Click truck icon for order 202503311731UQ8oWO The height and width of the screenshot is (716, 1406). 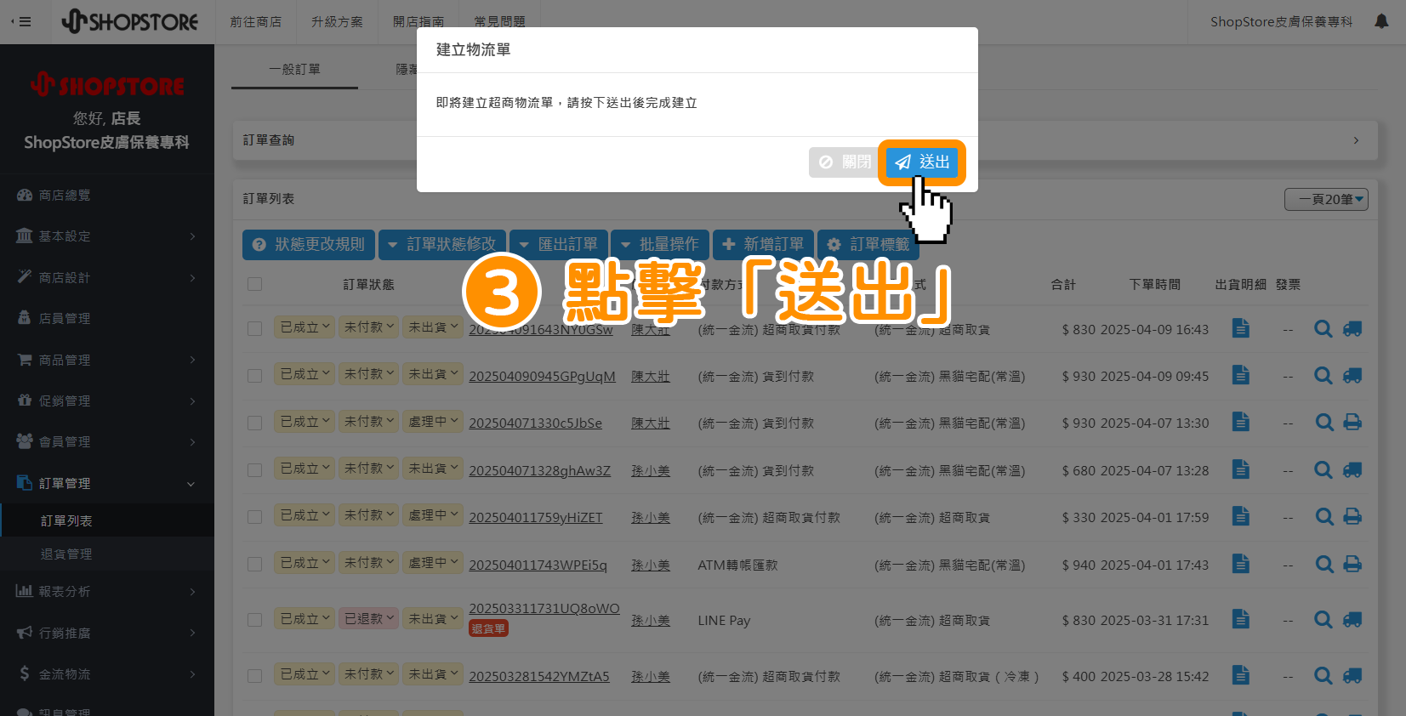(1352, 620)
